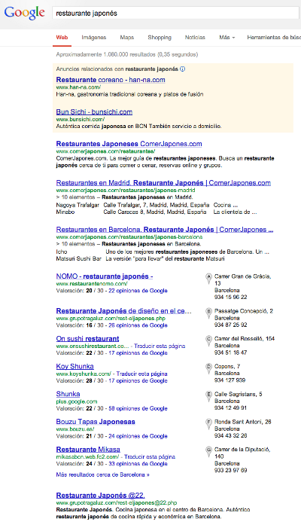The width and height of the screenshot is (301, 525).
Task: Click map pin marker D
Action: pos(209,368)
